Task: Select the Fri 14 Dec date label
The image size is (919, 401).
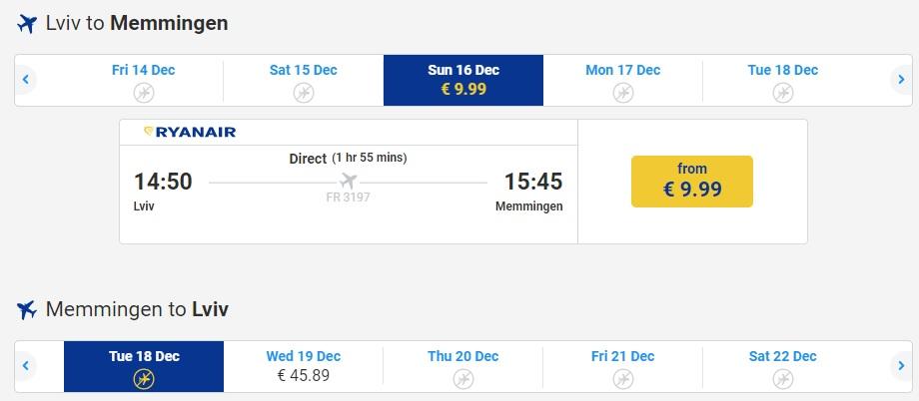Action: (144, 70)
